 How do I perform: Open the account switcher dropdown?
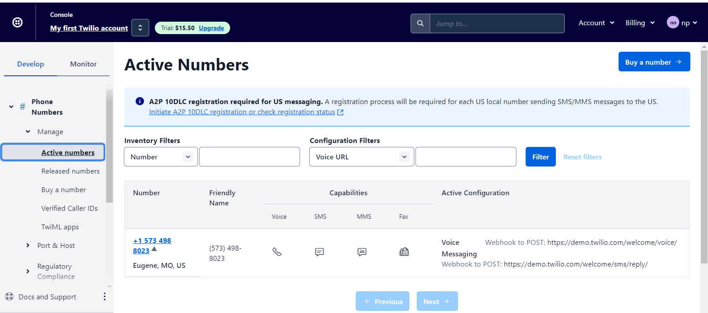[x=140, y=28]
